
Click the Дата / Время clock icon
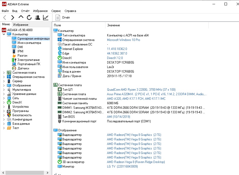[59, 76]
